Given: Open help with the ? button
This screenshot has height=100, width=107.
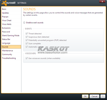Looking at the screenshot, I should [103, 96].
